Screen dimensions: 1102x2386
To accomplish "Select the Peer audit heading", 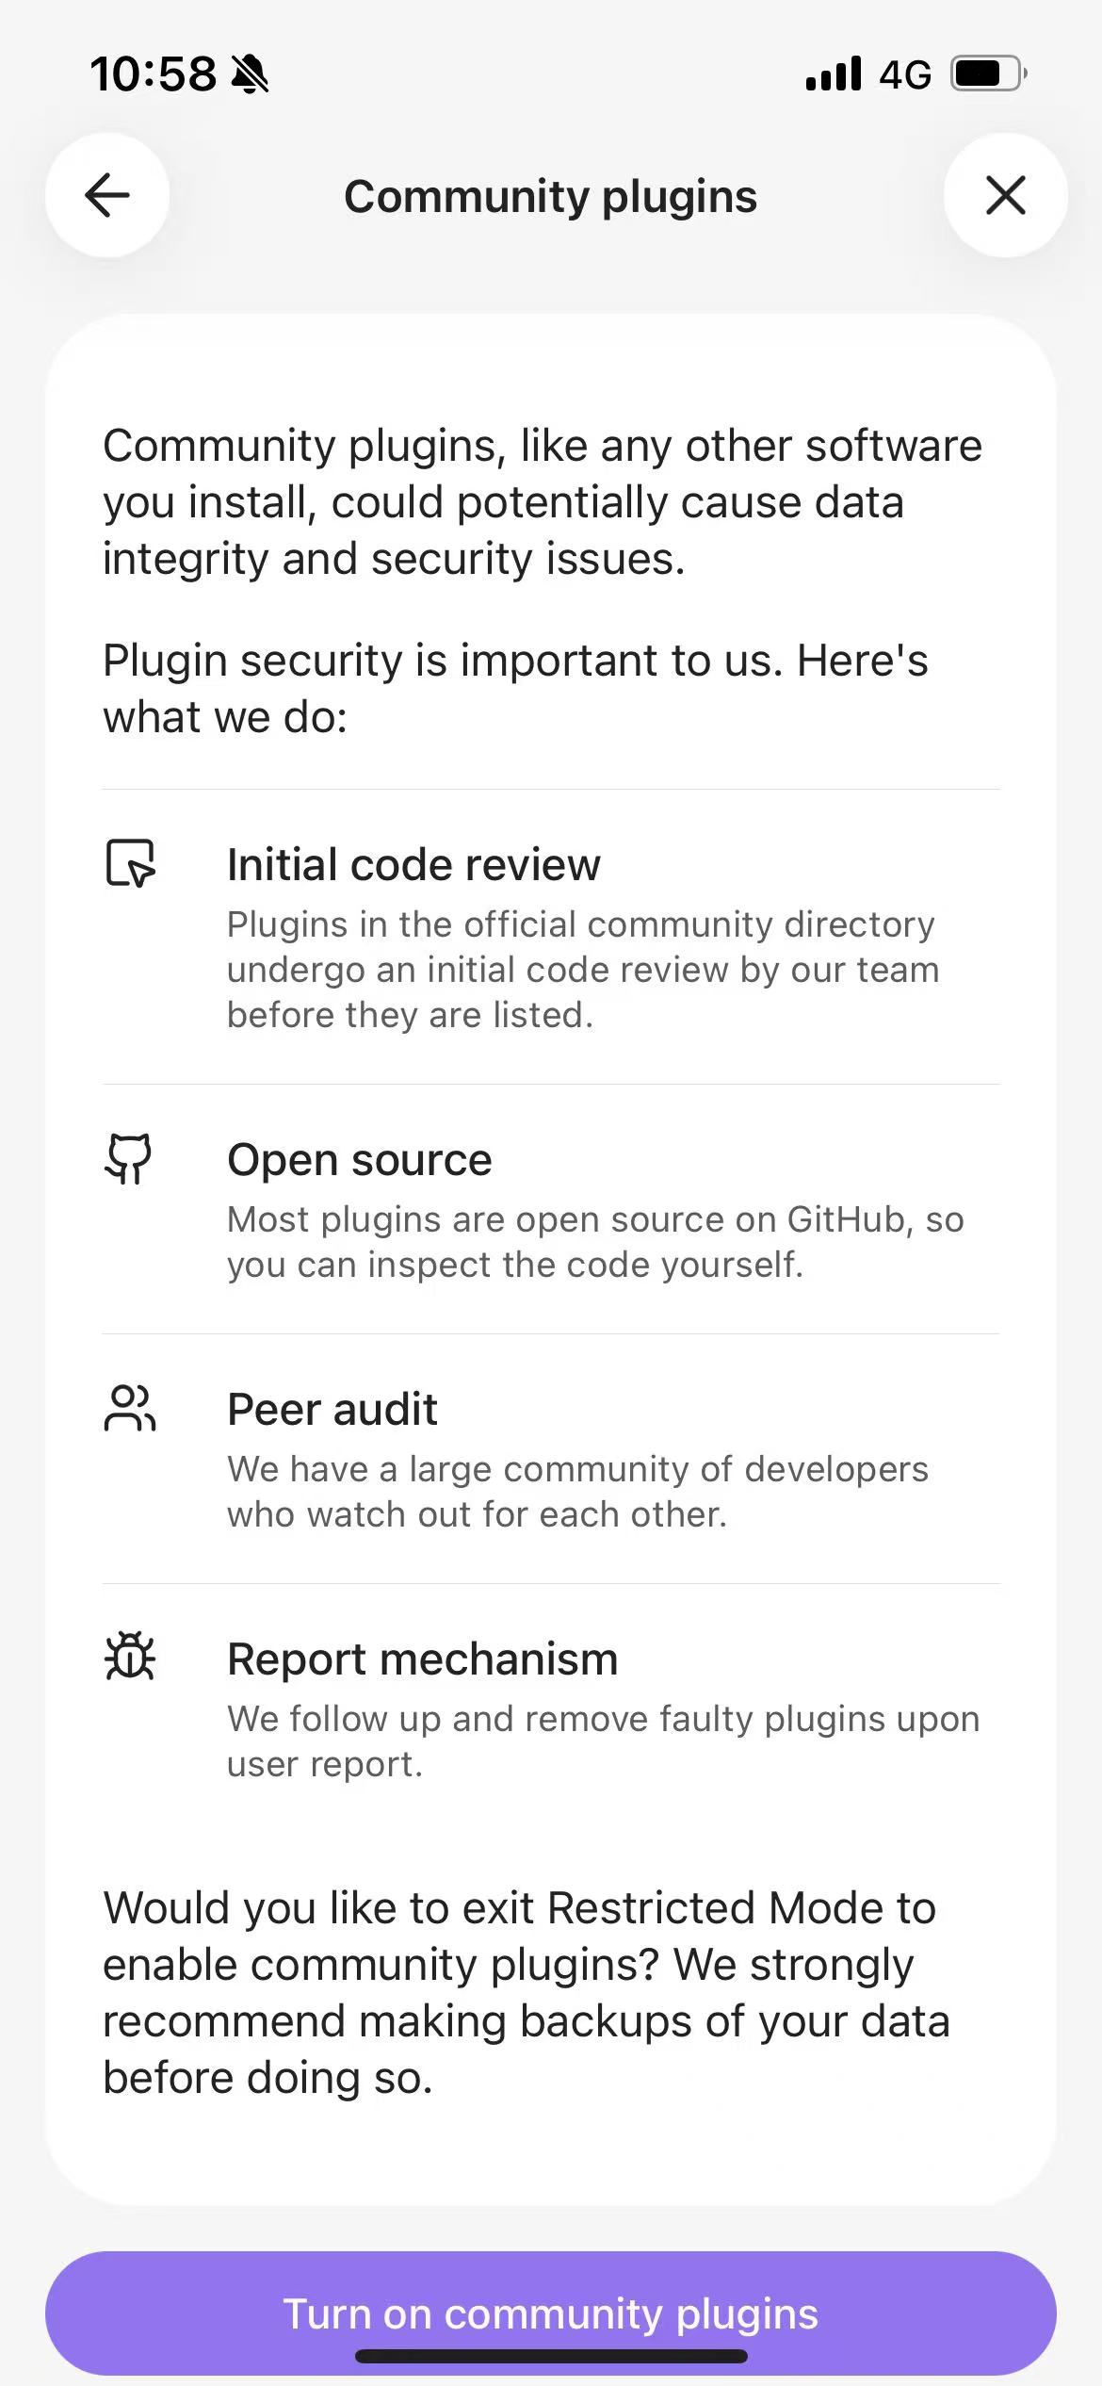I will pyautogui.click(x=332, y=1409).
